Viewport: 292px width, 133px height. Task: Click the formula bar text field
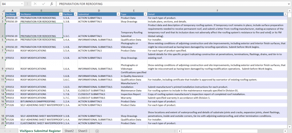point(171,4)
